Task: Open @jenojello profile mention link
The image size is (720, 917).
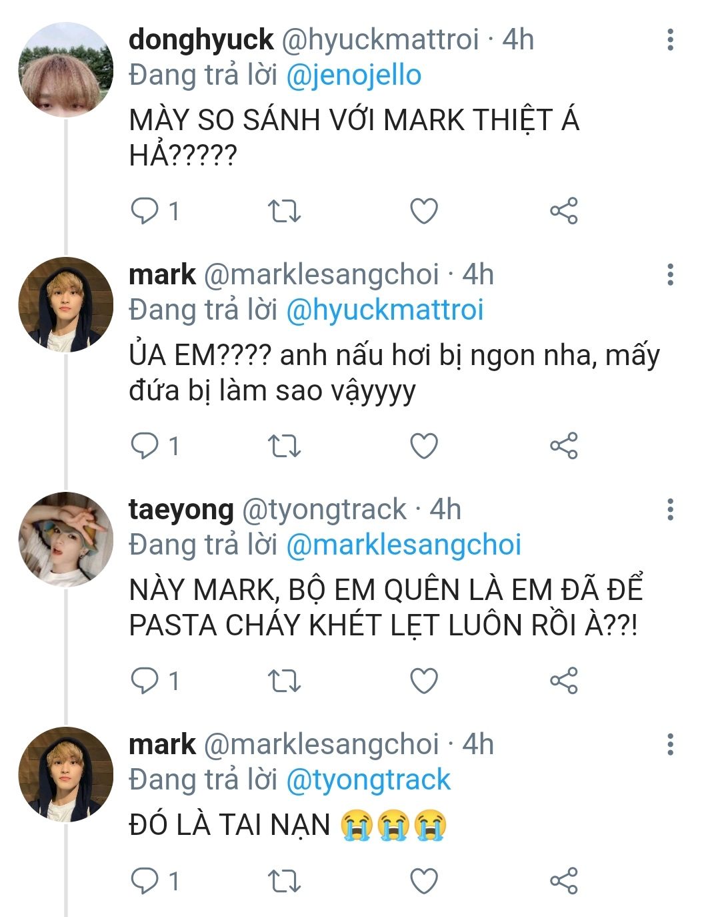Action: coord(353,75)
